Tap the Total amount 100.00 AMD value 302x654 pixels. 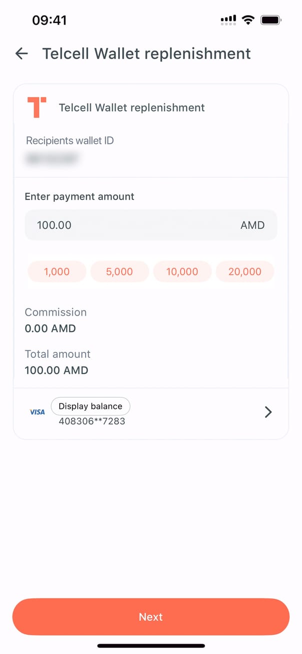pos(57,371)
